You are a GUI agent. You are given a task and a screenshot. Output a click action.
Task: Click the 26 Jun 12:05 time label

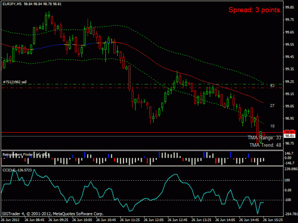[x=154, y=220]
